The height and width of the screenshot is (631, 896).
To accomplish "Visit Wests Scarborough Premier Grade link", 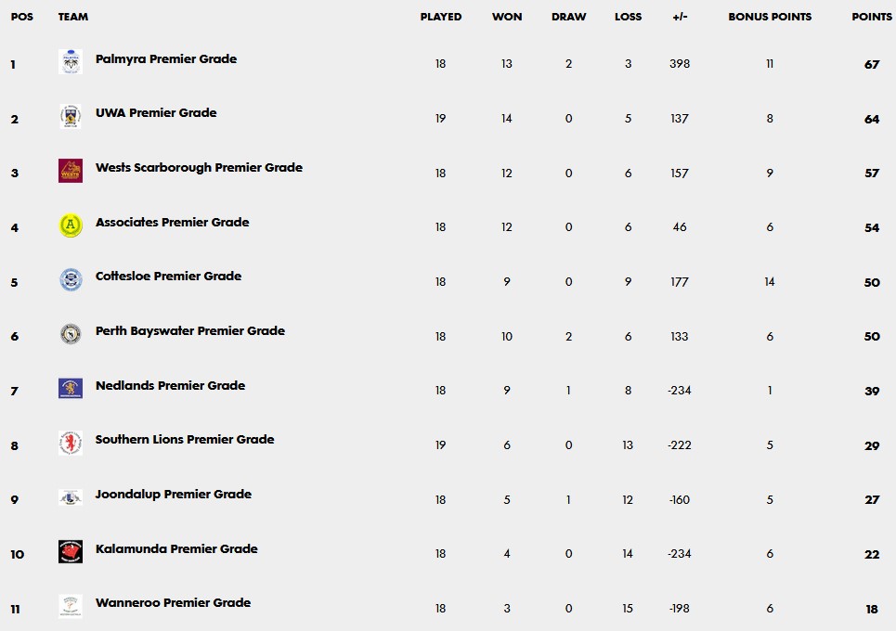I will pyautogui.click(x=199, y=167).
